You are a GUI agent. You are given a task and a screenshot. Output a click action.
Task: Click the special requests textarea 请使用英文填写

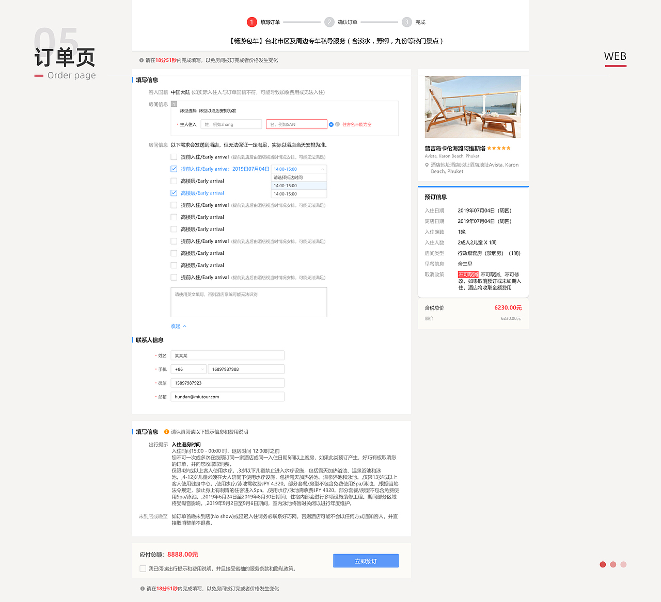click(x=249, y=302)
